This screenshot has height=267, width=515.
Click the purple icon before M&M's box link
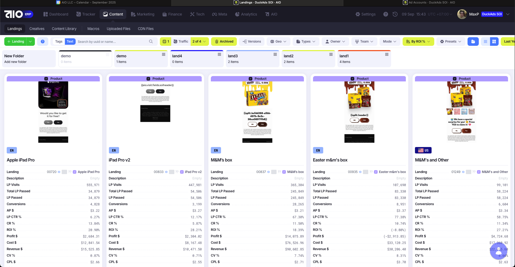tap(284, 172)
